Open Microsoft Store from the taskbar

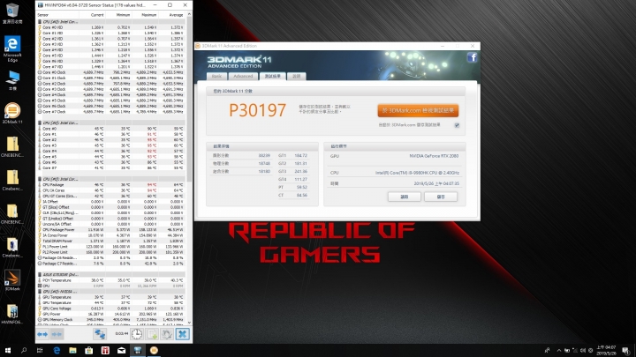click(x=89, y=351)
